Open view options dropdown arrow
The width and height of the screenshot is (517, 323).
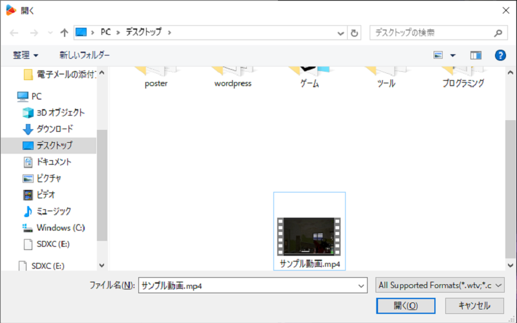point(453,56)
